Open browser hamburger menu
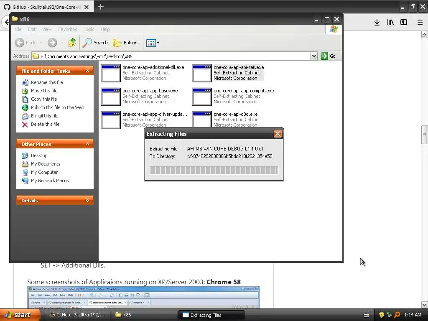428x321 pixels. 420,22
